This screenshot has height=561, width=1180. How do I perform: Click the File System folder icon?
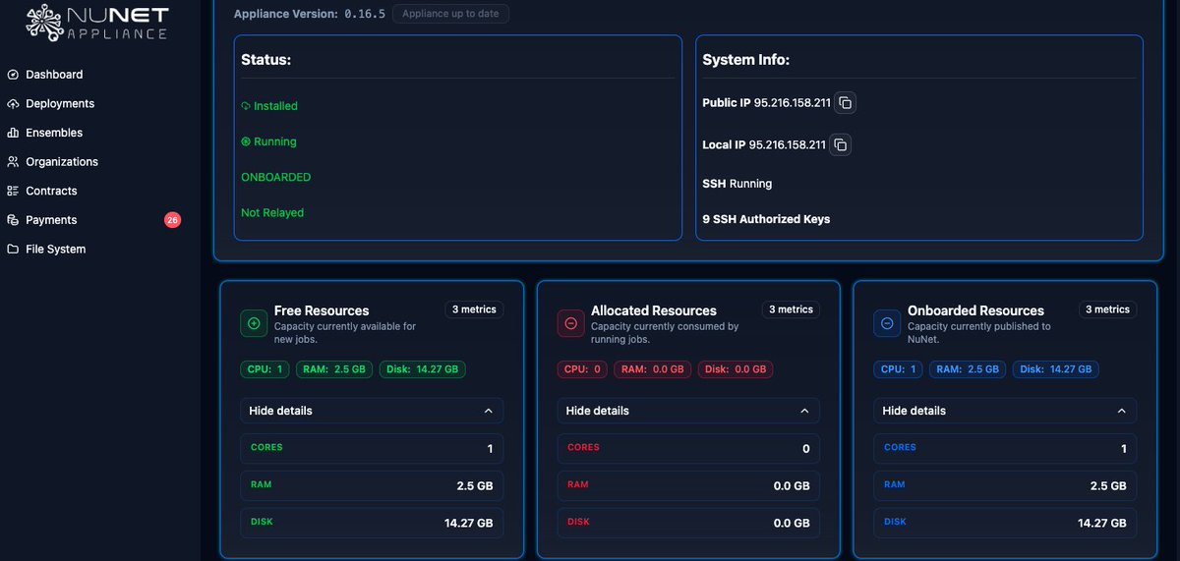13,250
